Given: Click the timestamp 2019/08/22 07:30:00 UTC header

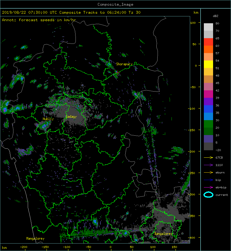Looking at the screenshot, I should pyautogui.click(x=30, y=13).
